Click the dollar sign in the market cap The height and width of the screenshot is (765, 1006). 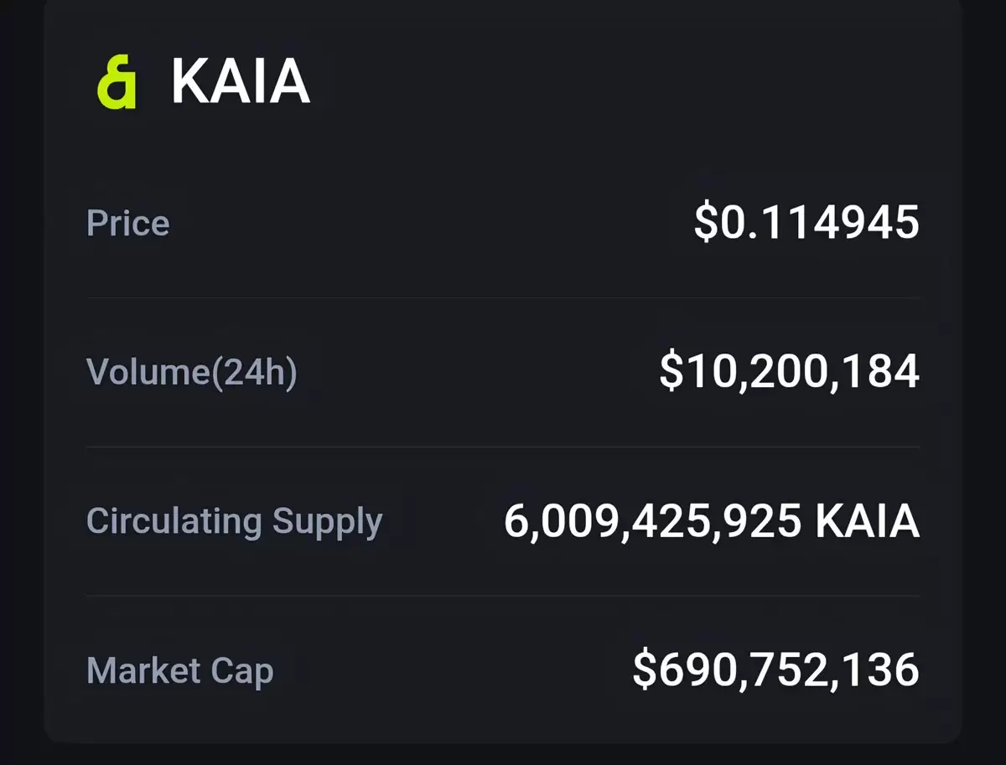[x=645, y=670]
